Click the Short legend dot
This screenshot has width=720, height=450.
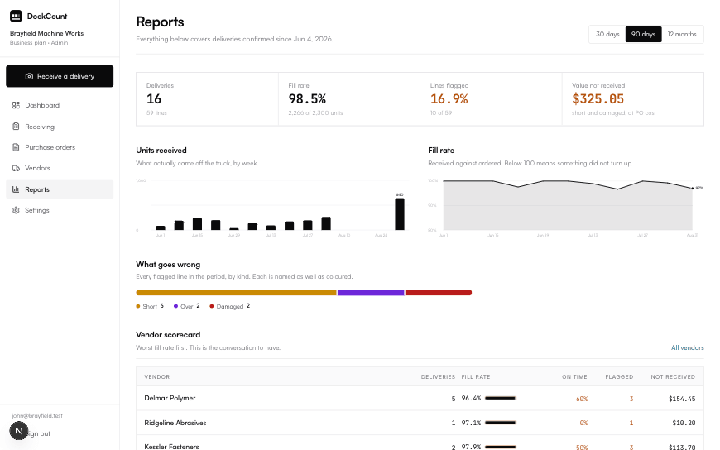click(x=137, y=306)
